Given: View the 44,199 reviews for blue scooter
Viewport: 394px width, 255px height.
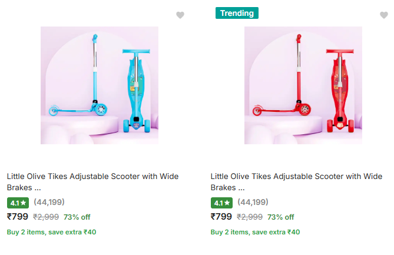Looking at the screenshot, I should tap(49, 203).
